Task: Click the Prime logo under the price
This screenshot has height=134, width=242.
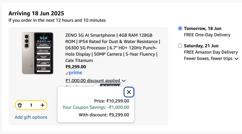Action: point(73,73)
